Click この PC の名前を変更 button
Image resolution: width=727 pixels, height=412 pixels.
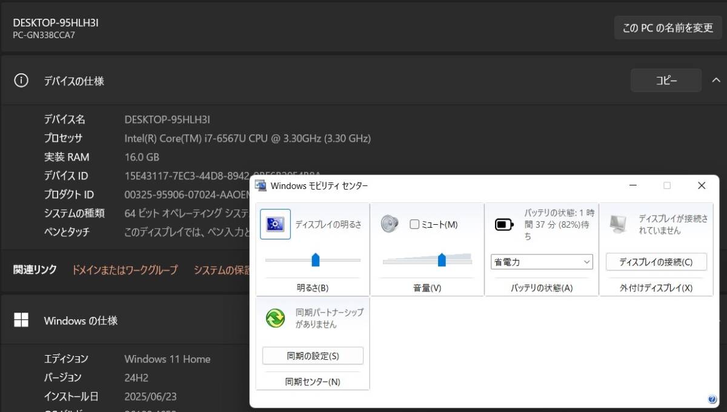pos(668,28)
